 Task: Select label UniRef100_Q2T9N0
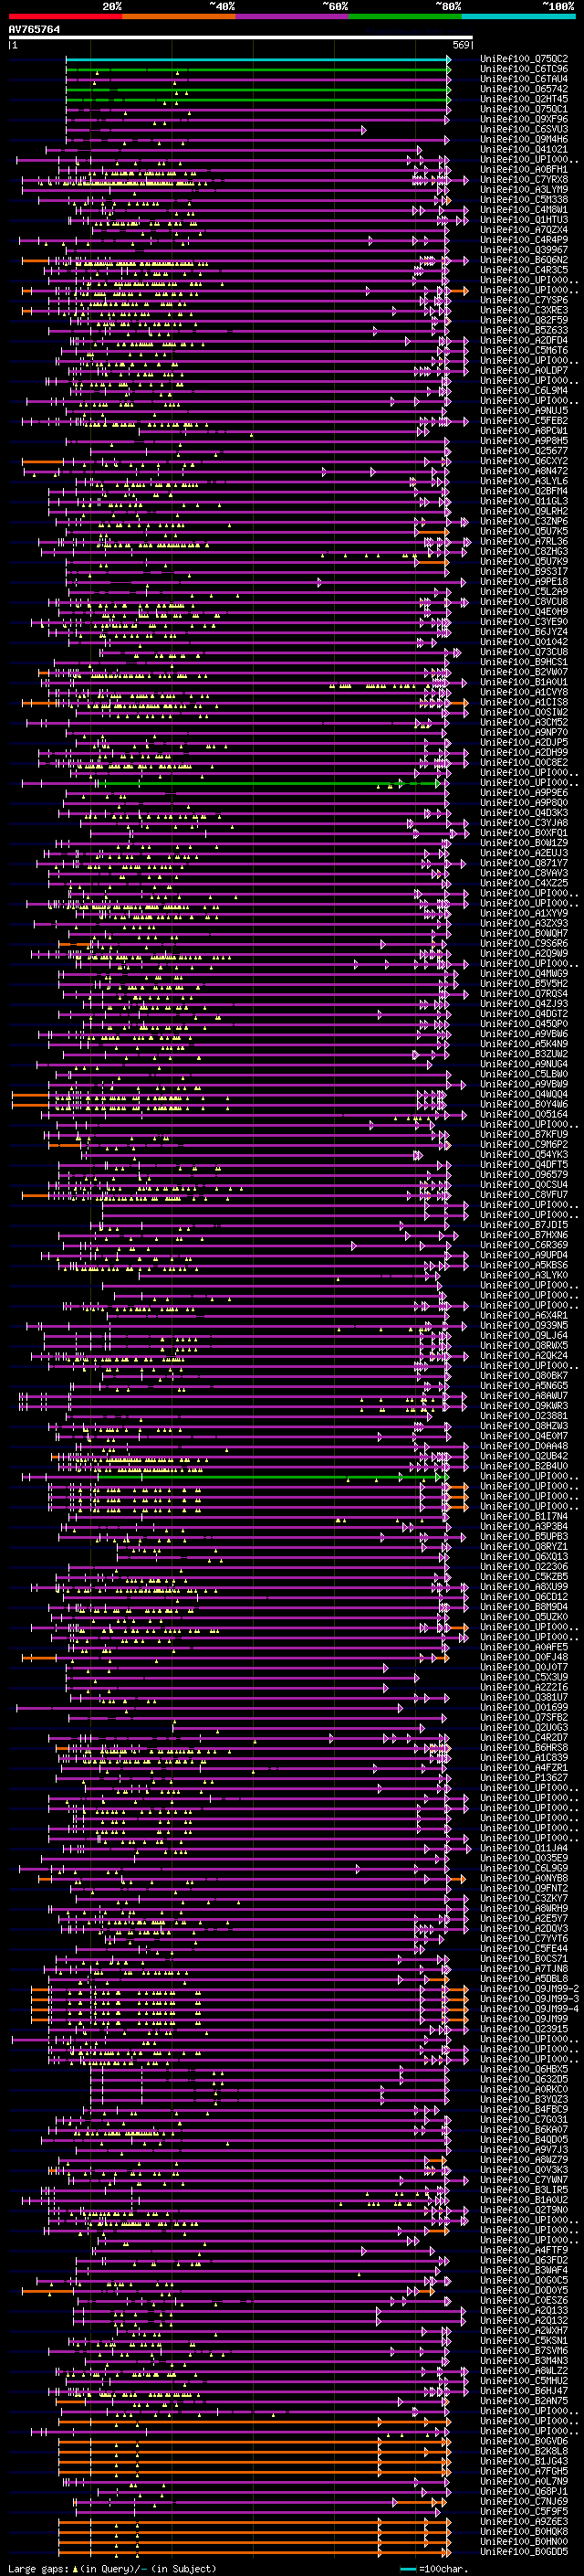[x=524, y=2210]
